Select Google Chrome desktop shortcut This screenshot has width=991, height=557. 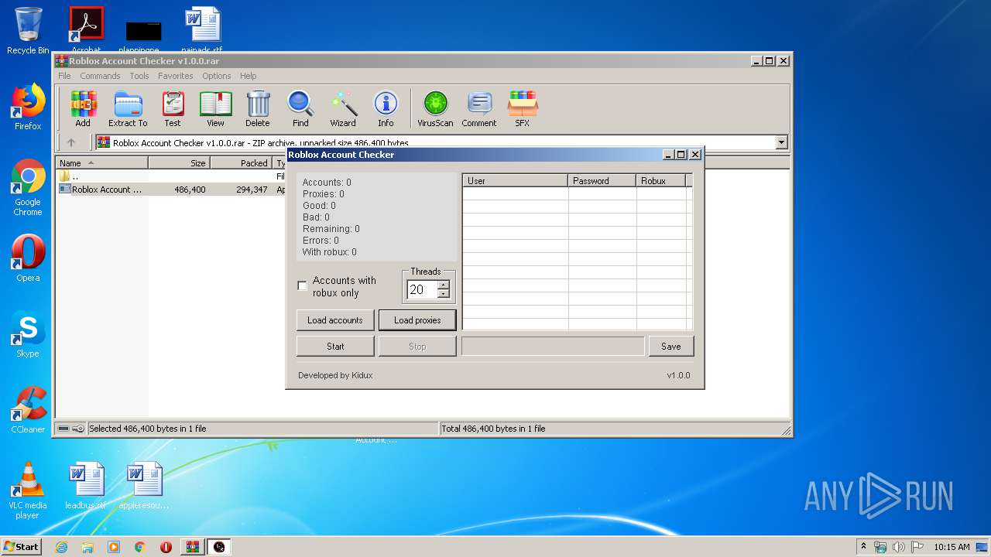[x=28, y=188]
